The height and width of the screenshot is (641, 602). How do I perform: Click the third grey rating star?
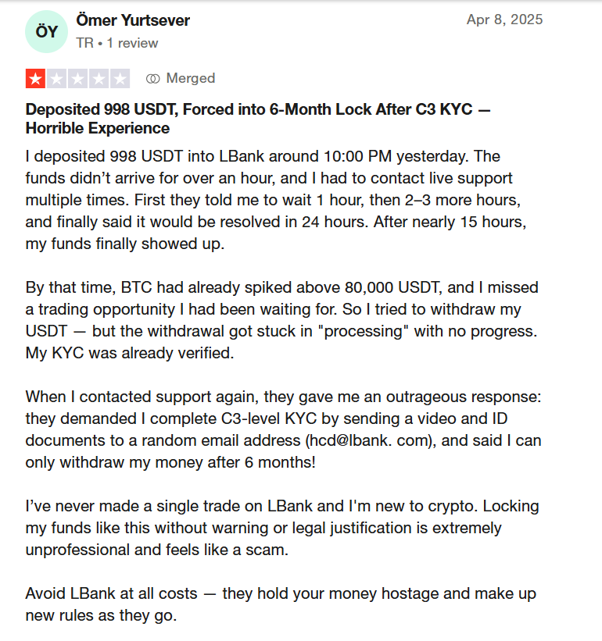(x=77, y=79)
